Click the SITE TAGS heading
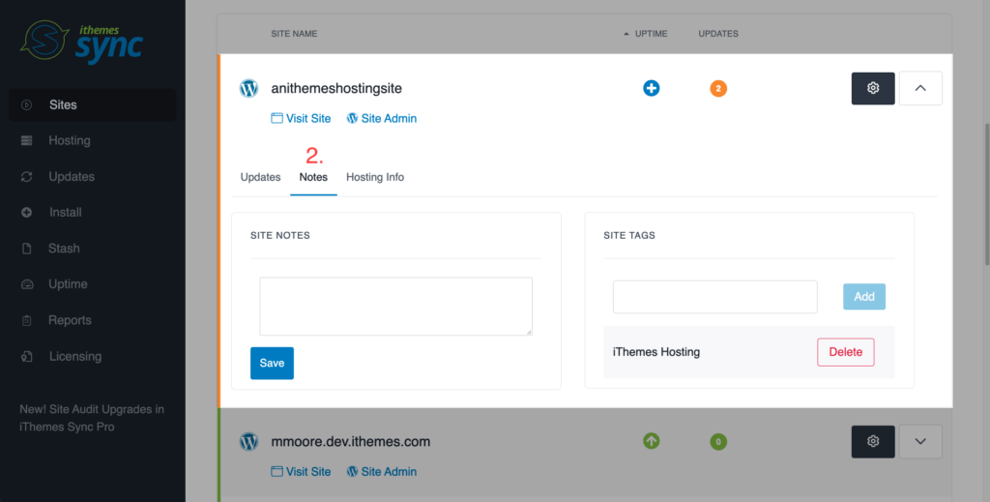The width and height of the screenshot is (990, 502). click(x=629, y=236)
